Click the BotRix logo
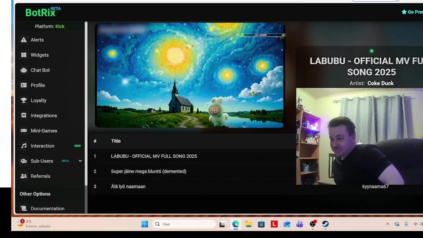The image size is (423, 238). pyautogui.click(x=43, y=12)
